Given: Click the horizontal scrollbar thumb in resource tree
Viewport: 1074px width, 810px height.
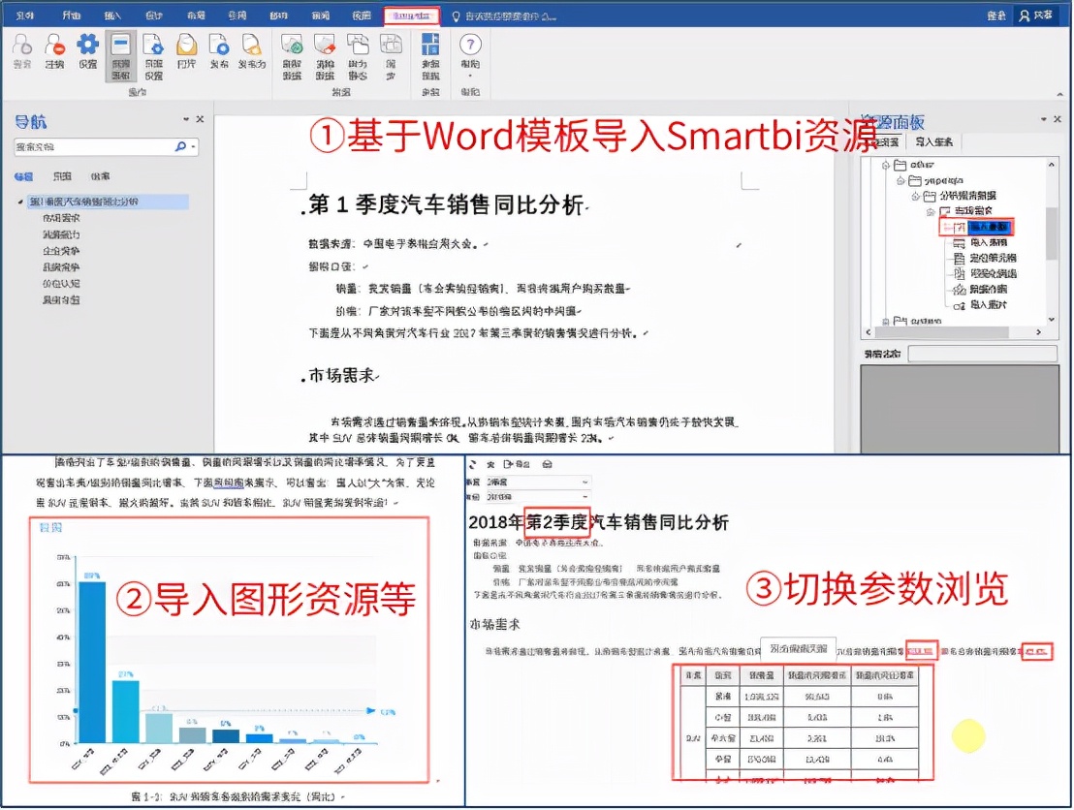Looking at the screenshot, I should [x=942, y=332].
